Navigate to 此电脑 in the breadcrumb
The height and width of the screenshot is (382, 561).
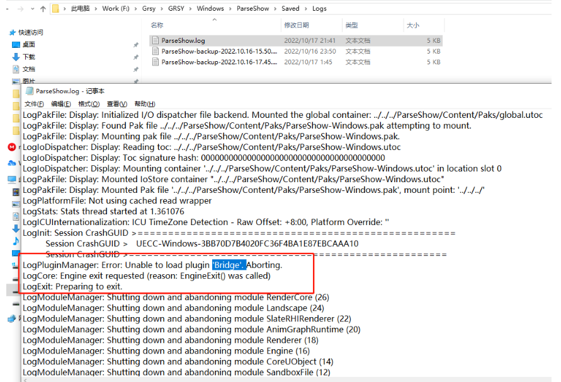click(x=80, y=9)
